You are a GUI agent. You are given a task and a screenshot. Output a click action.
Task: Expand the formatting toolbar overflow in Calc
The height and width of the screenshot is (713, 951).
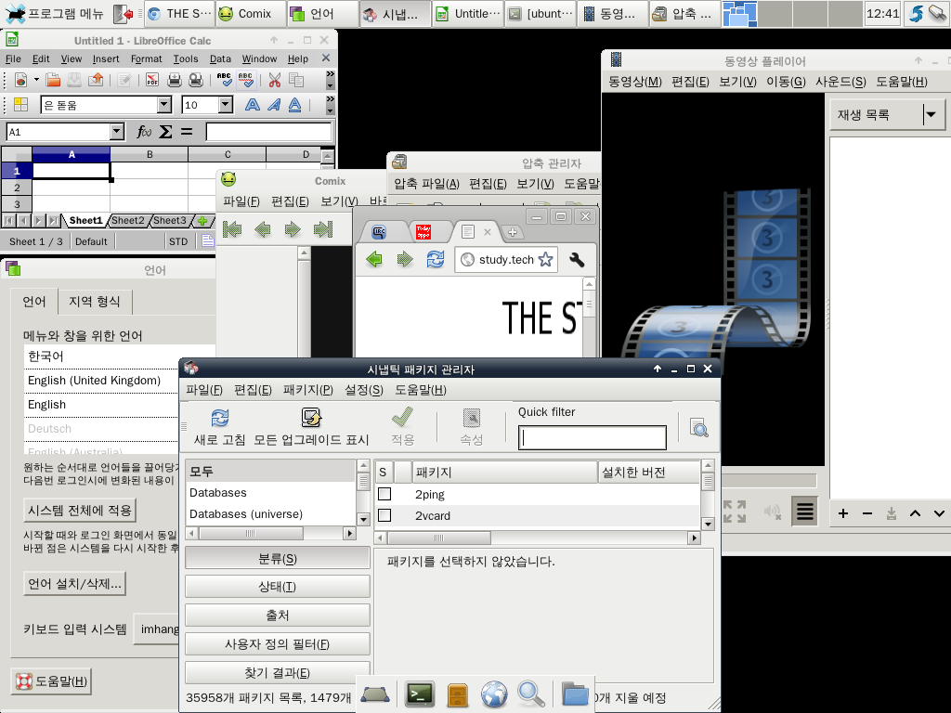(330, 105)
